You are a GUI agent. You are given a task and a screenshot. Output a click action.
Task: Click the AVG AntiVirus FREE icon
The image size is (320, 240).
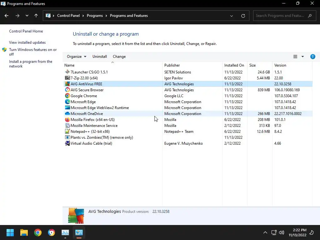67,84
